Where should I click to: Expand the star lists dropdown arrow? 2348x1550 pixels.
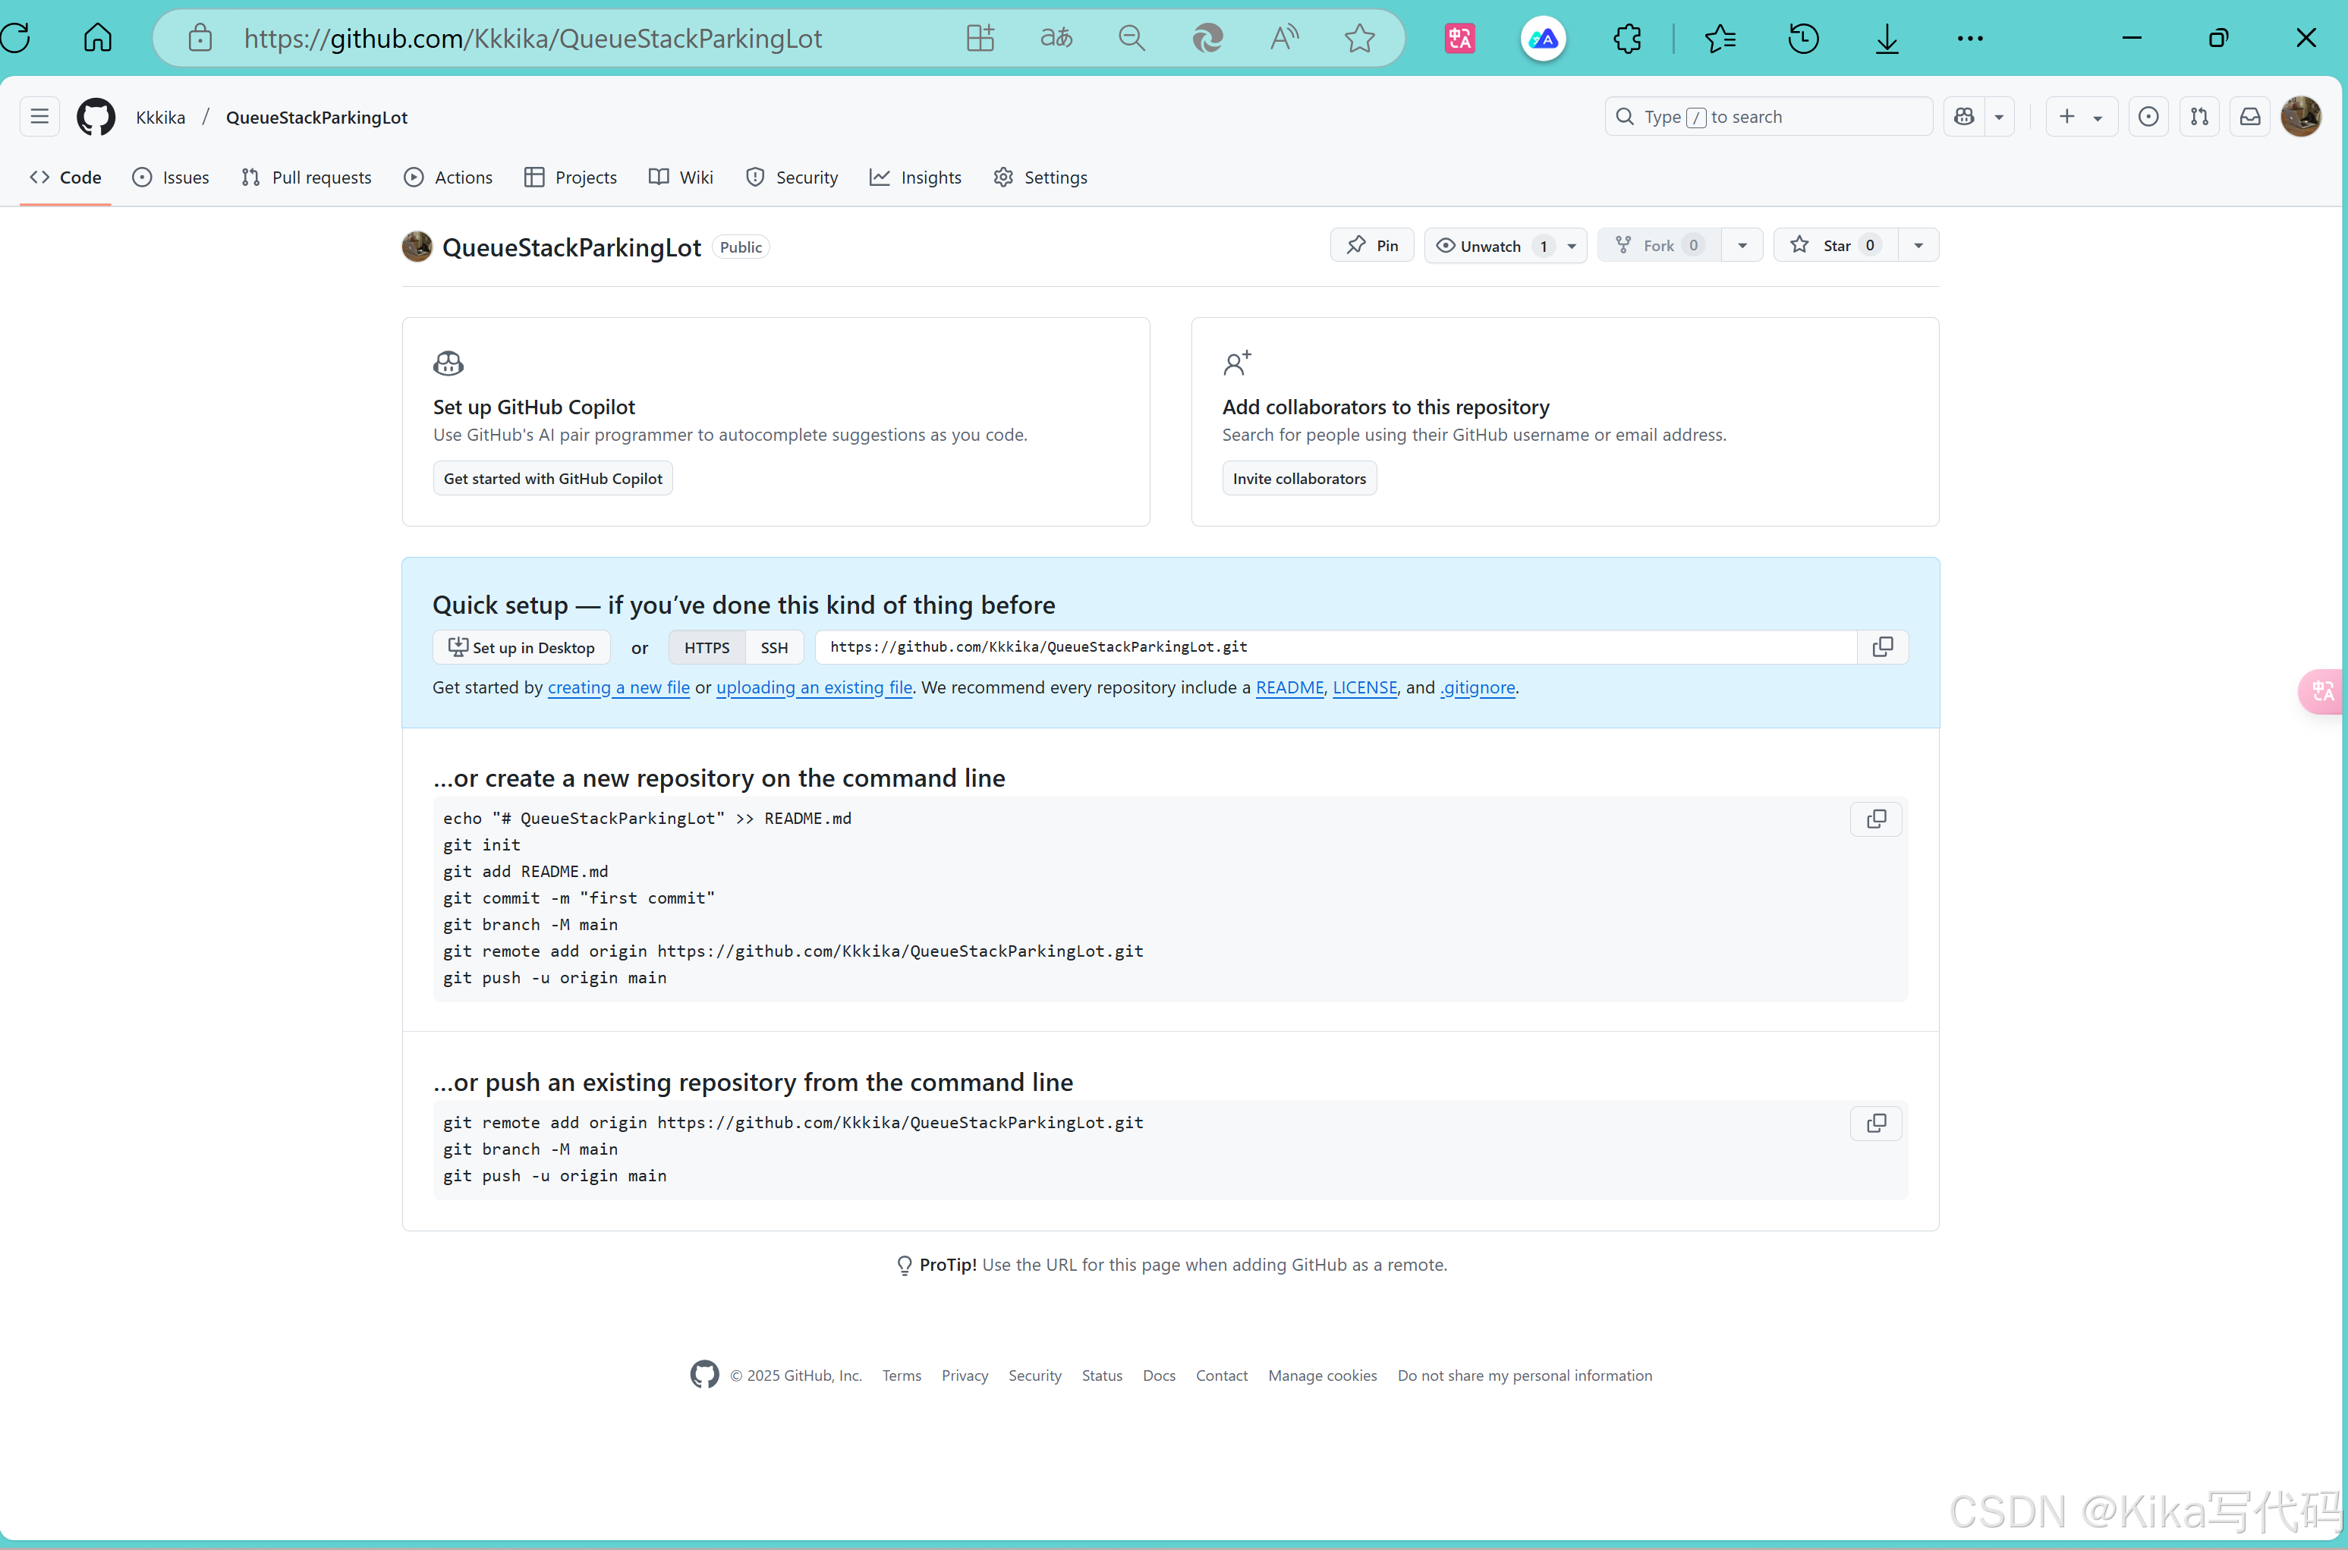click(1918, 245)
